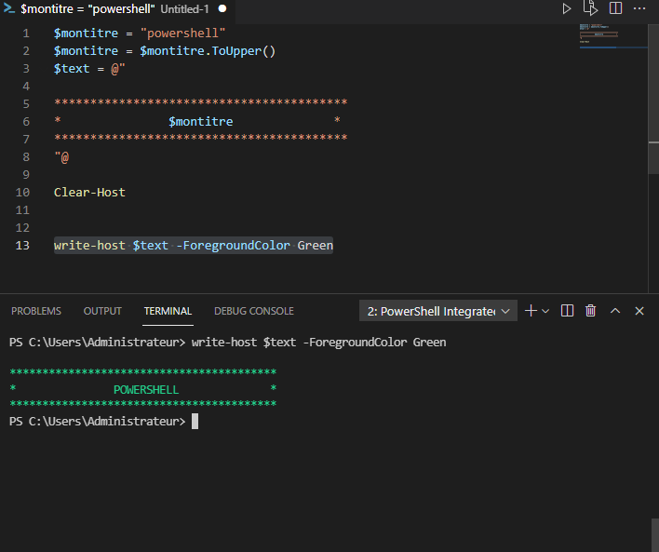
Task: Click the editor minimap code preview
Action: [x=598, y=35]
